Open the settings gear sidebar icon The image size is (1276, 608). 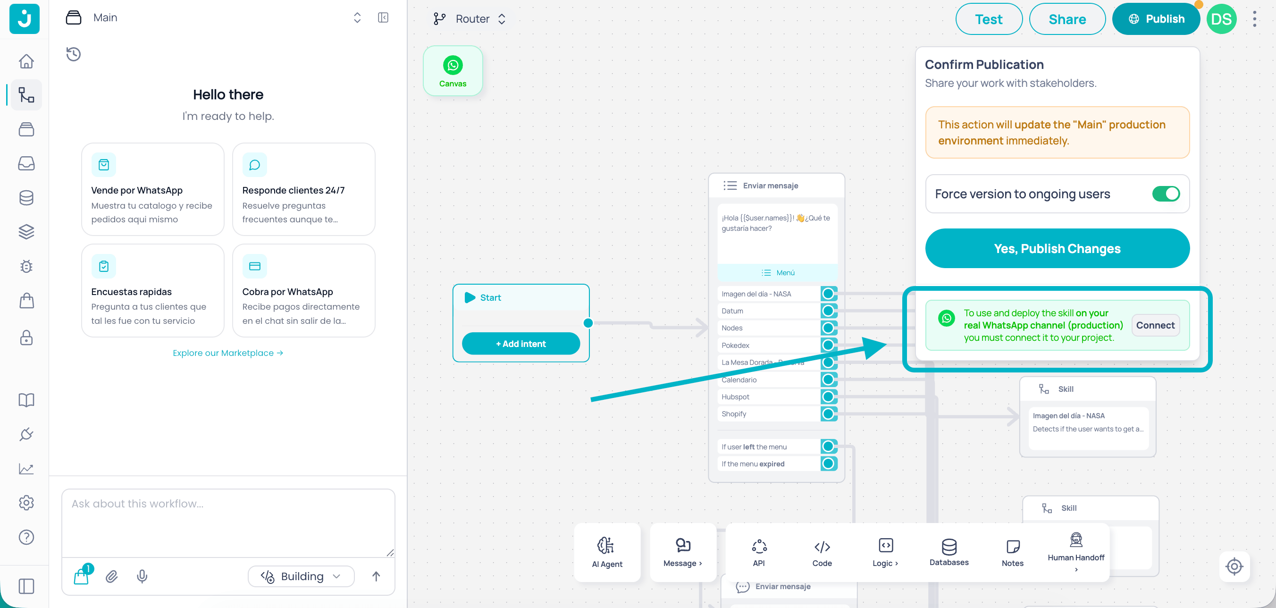point(26,502)
